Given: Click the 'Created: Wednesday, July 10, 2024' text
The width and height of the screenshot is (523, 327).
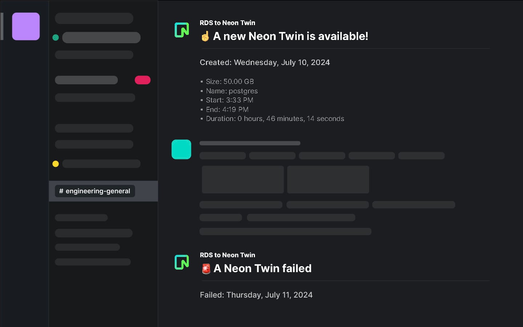Looking at the screenshot, I should 265,62.
